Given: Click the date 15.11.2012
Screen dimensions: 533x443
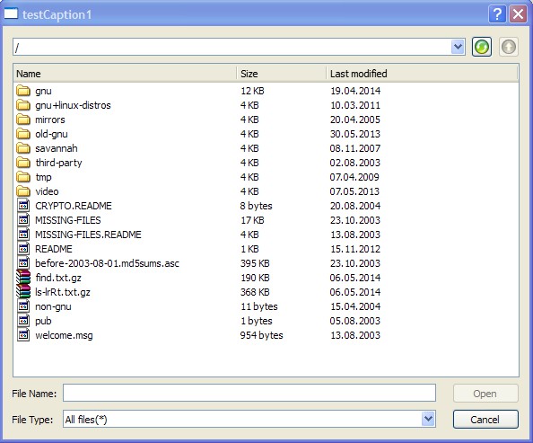Looking at the screenshot, I should pyautogui.click(x=355, y=249).
